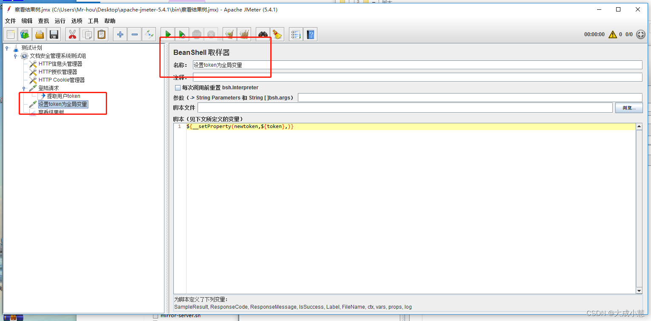
Task: Click the Reset Search broom icon
Action: point(277,34)
